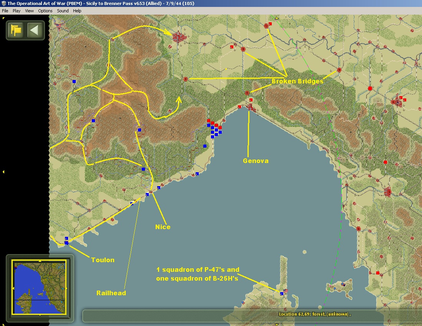Open the File menu
This screenshot has width=422, height=326.
point(5,11)
